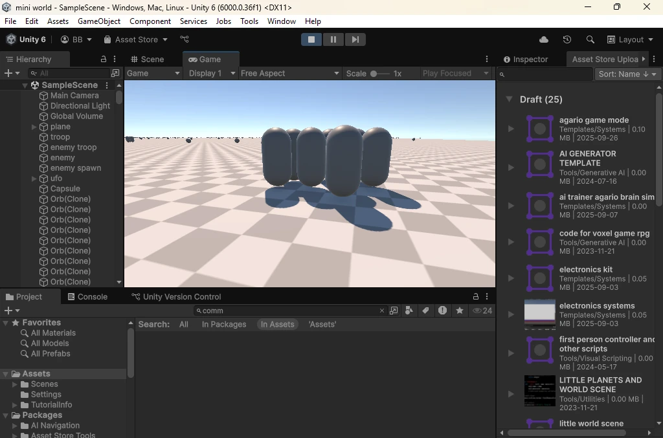Collapse the Packages folder tree
This screenshot has height=438, width=663.
coord(5,415)
